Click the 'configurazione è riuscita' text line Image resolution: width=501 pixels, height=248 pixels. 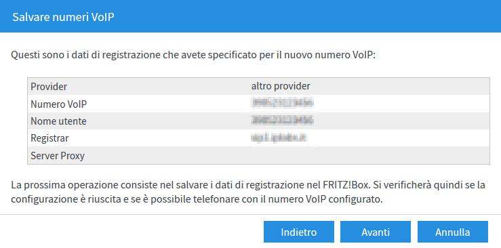pyautogui.click(x=197, y=200)
